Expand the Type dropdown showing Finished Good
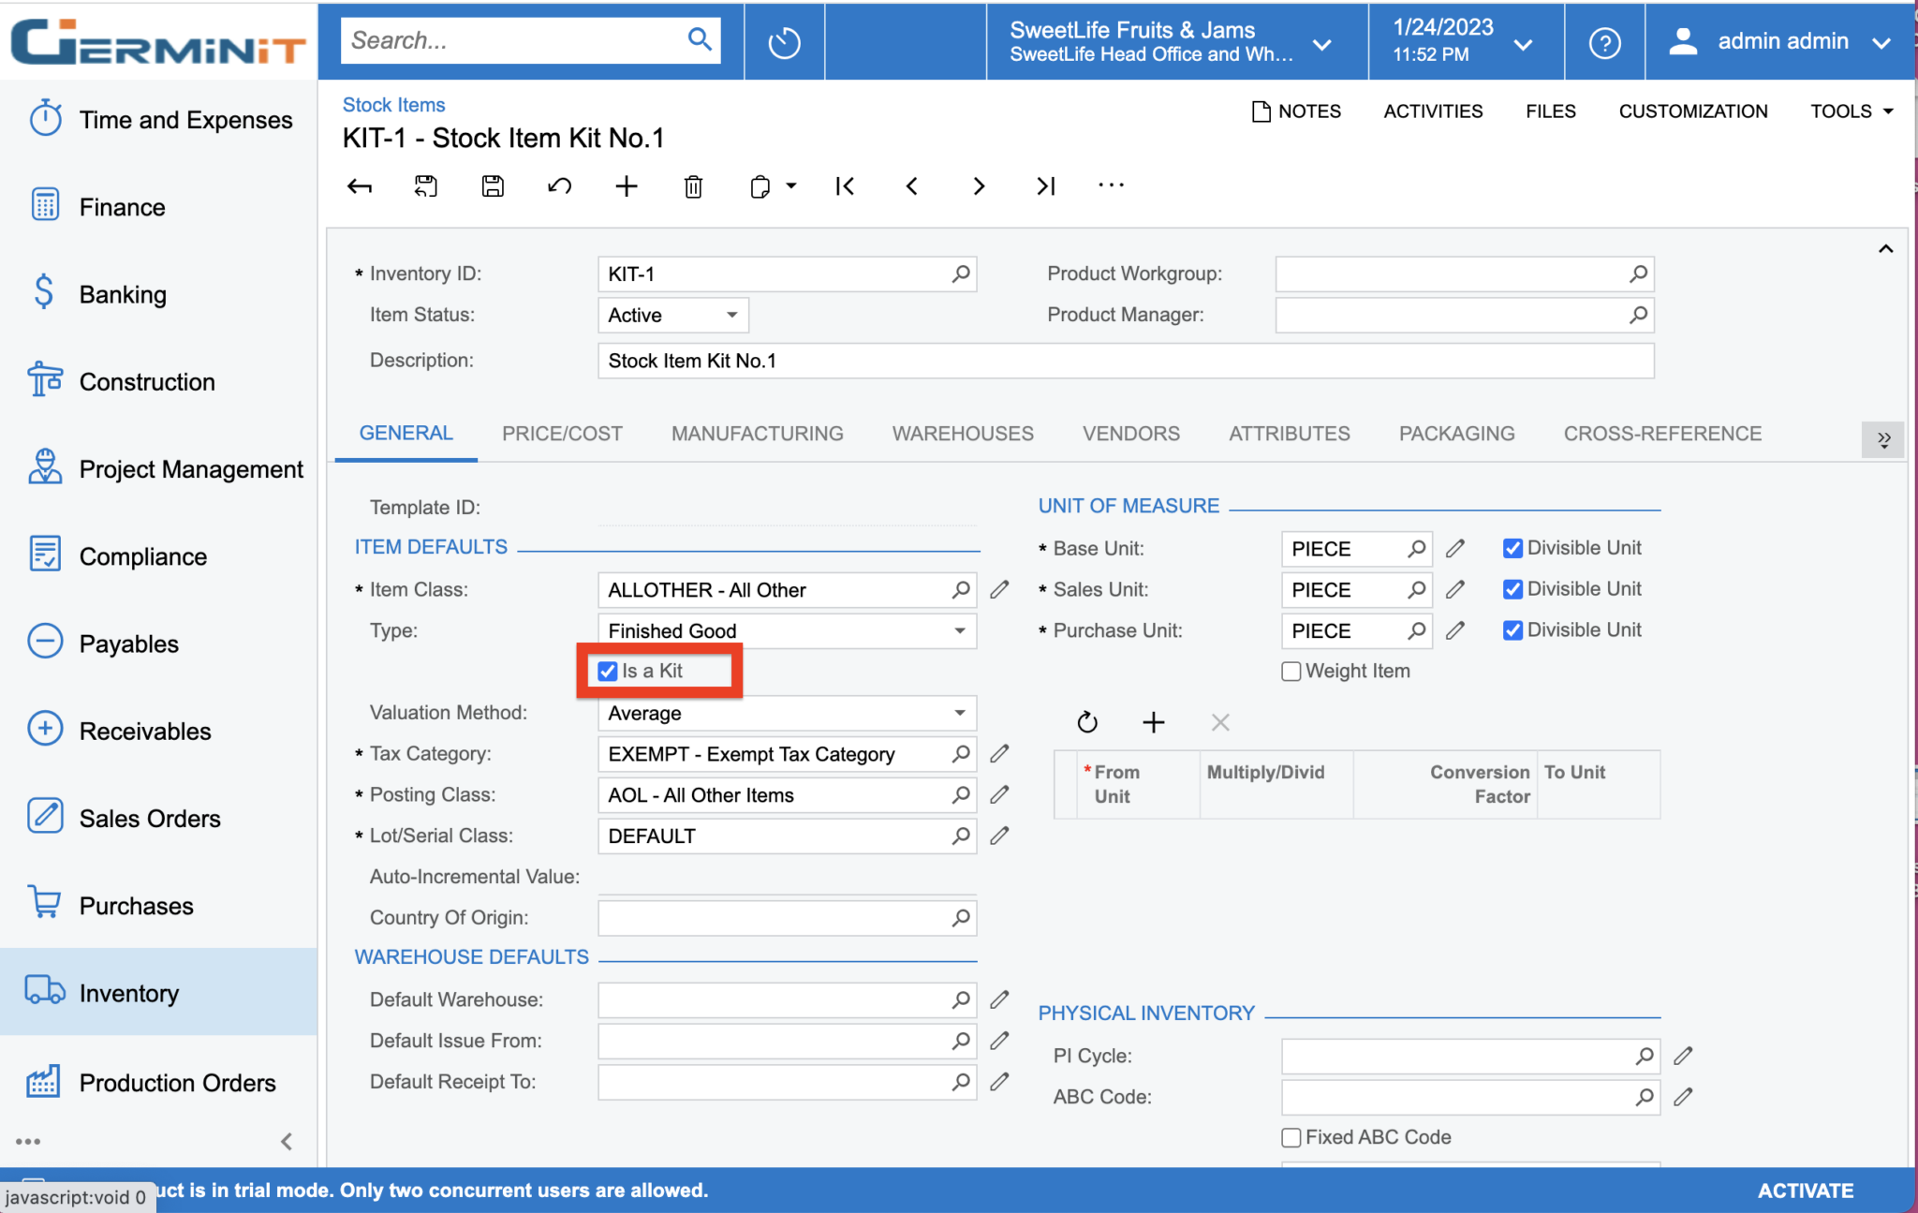The height and width of the screenshot is (1213, 1918). pos(958,630)
